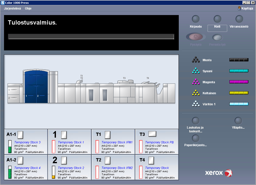Viewport: 256px width, 185px height.
Task: Open the Kieli language button
Action: [x=217, y=19]
